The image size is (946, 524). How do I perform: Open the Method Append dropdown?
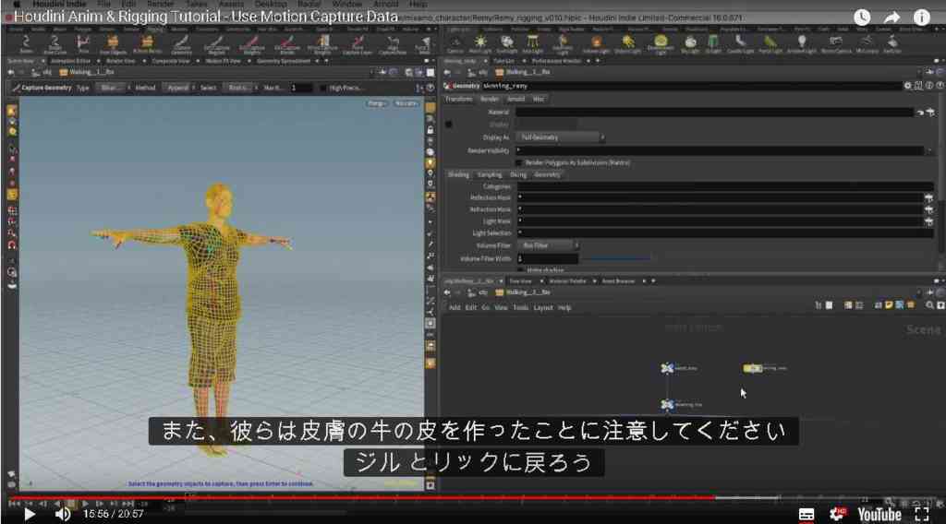180,88
